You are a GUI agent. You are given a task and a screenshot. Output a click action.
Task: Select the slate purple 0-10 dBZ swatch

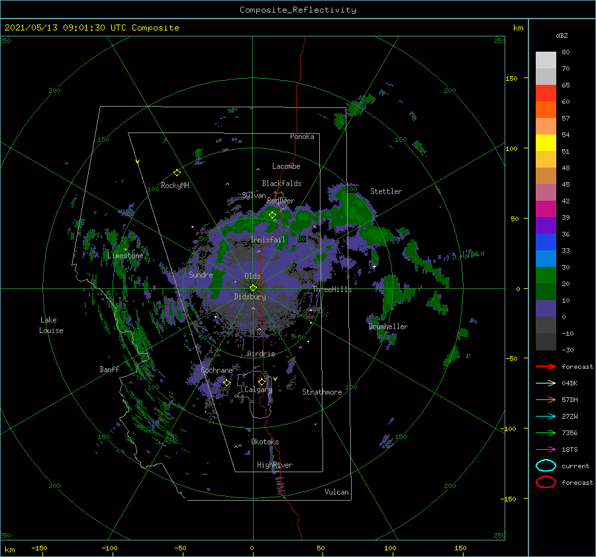pyautogui.click(x=546, y=309)
